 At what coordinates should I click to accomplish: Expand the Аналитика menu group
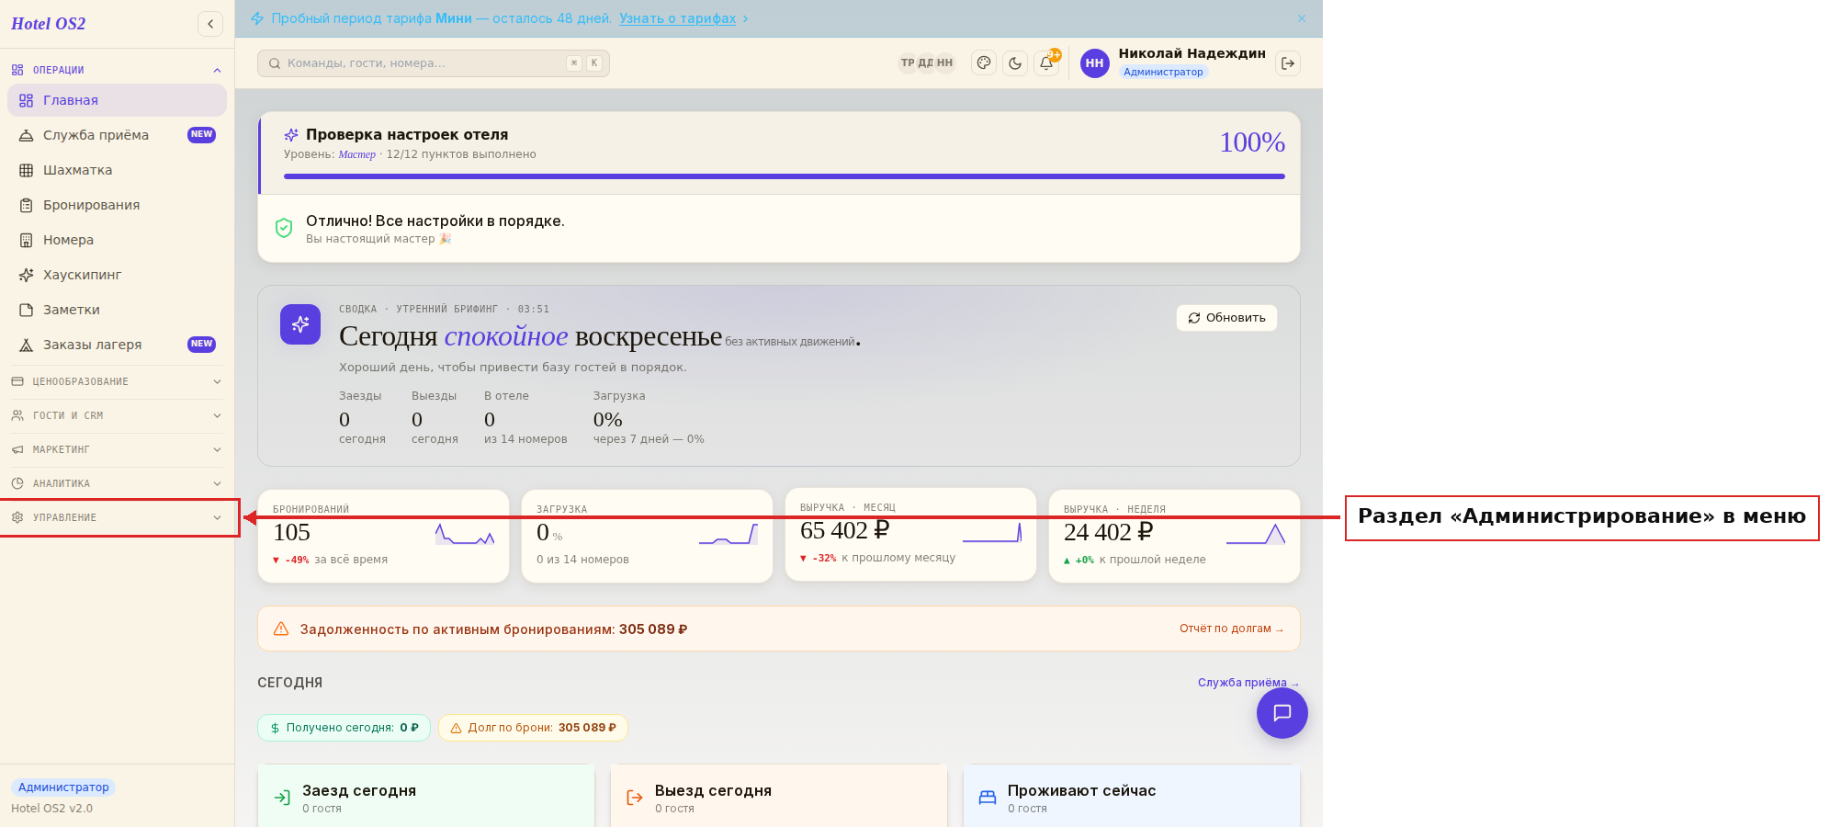pyautogui.click(x=117, y=483)
